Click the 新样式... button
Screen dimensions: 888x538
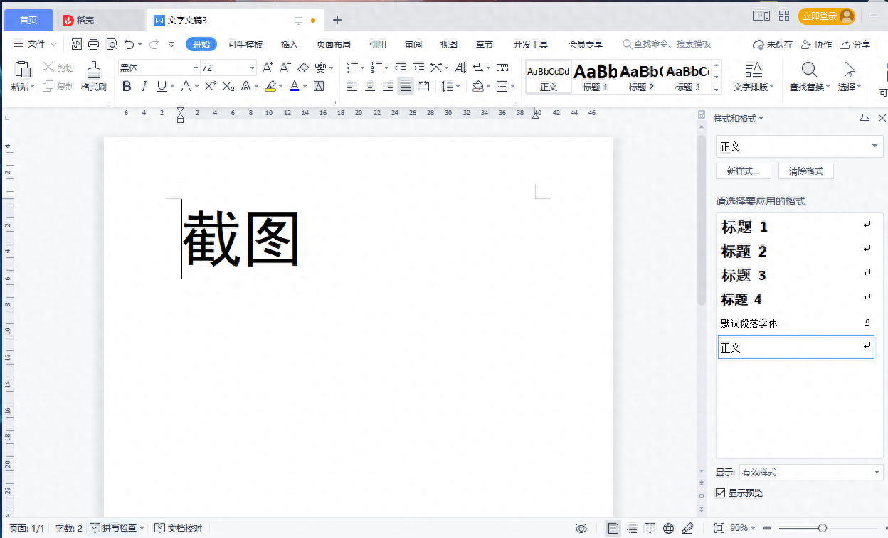(743, 171)
